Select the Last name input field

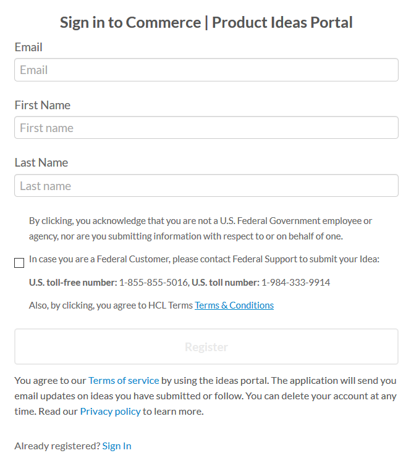(x=206, y=186)
